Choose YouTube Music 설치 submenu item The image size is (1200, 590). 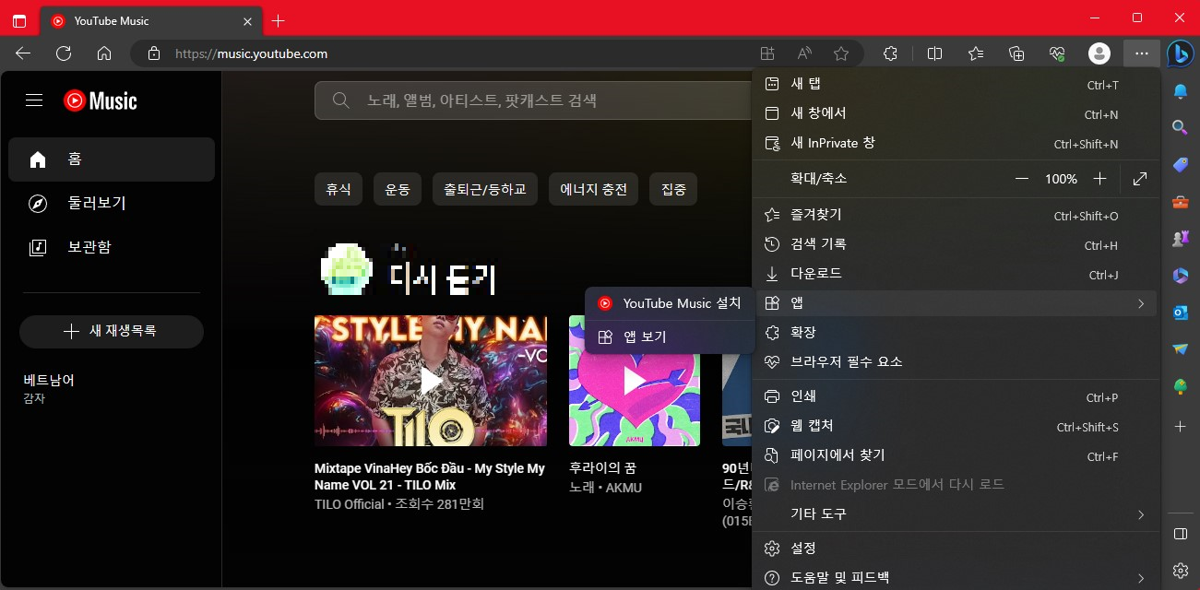point(670,303)
